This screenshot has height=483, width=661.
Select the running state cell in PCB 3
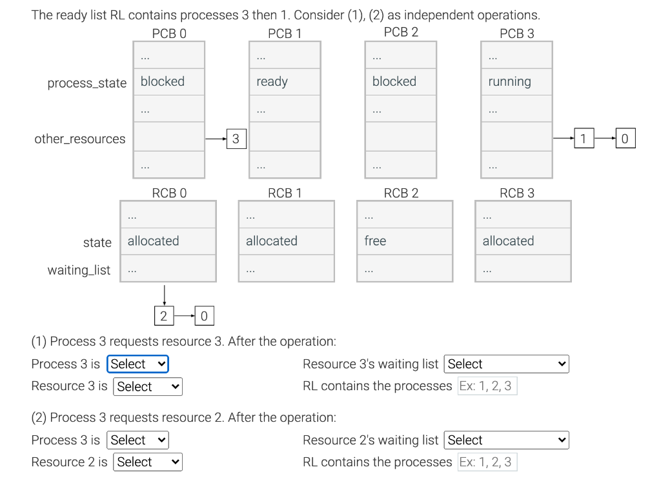tap(516, 82)
